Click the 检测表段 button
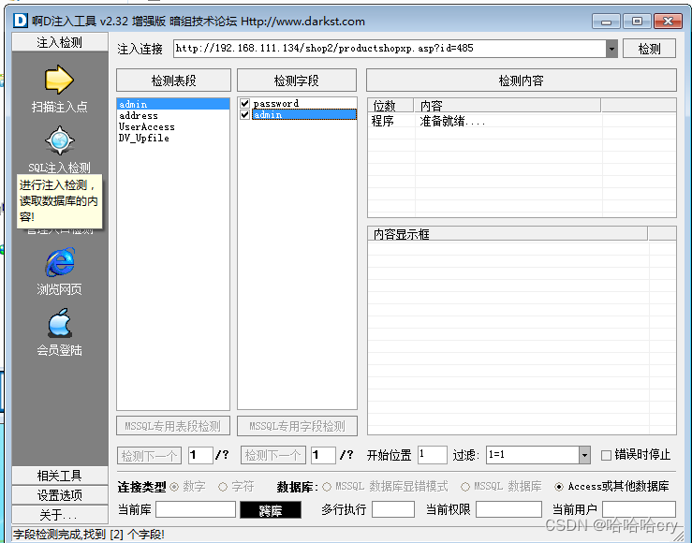Viewport: 692px width, 543px height. 173,81
